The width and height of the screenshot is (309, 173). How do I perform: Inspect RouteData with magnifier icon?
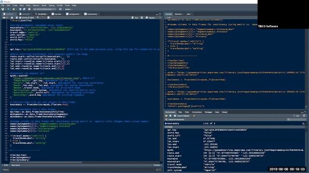[303, 124]
